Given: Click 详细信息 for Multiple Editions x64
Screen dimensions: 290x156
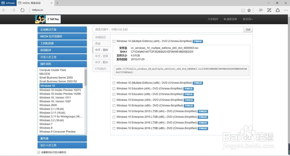Looking at the screenshot, I should (198, 41).
